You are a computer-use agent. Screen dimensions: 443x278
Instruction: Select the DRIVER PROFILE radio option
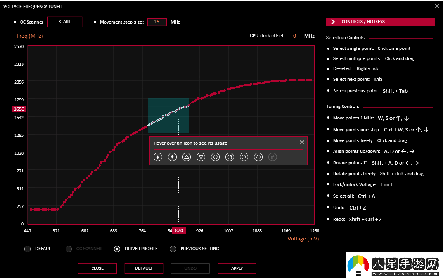tap(117, 249)
